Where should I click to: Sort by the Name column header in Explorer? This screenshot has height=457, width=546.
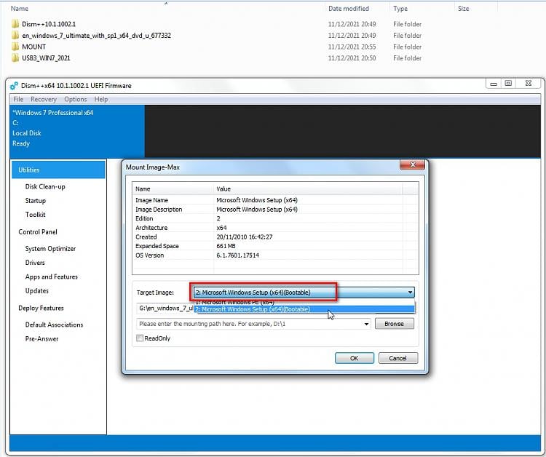20,8
